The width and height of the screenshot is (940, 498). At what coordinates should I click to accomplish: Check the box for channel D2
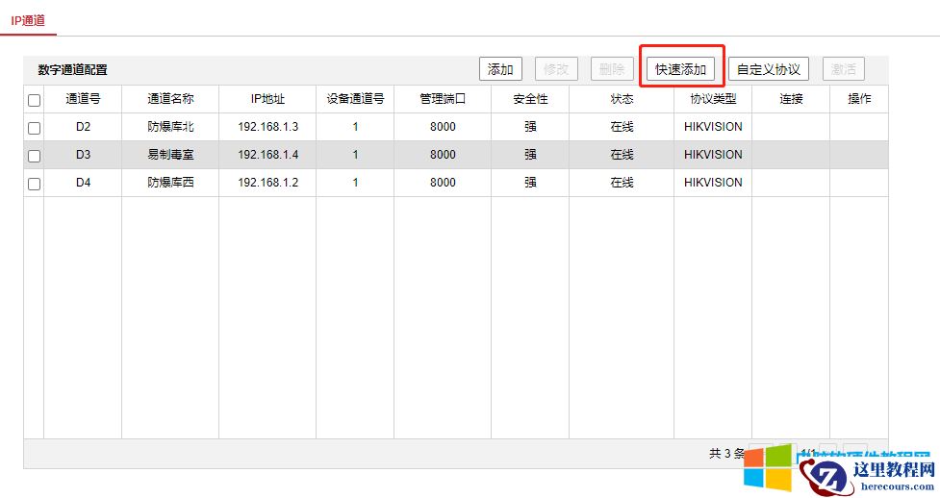(35, 128)
